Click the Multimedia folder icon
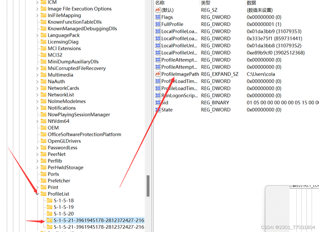 pos(43,75)
